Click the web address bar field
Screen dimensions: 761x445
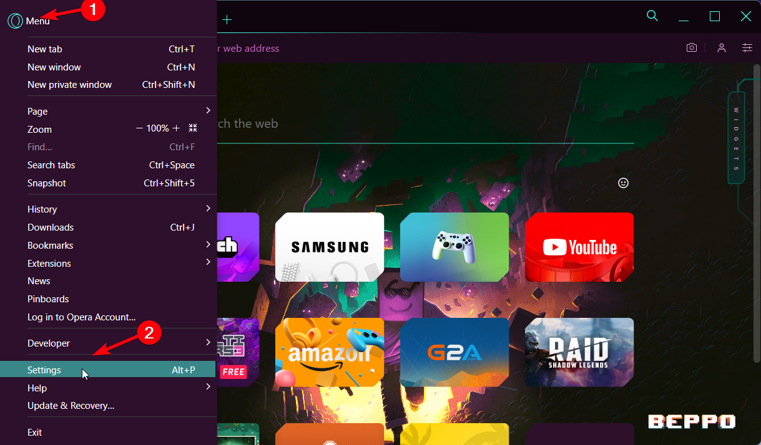pos(446,48)
